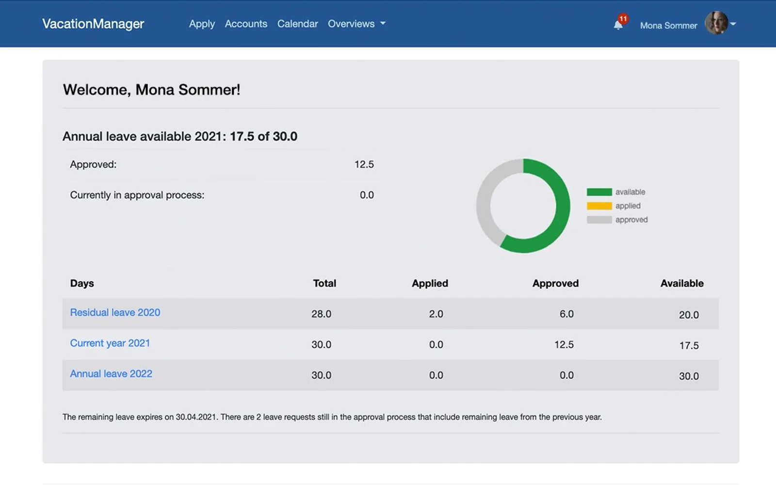This screenshot has width=776, height=485.
Task: Open the notifications bell icon
Action: [618, 25]
